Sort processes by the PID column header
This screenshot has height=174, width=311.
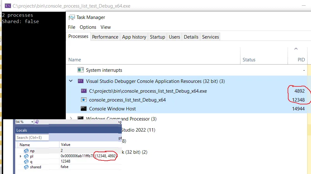click(301, 59)
